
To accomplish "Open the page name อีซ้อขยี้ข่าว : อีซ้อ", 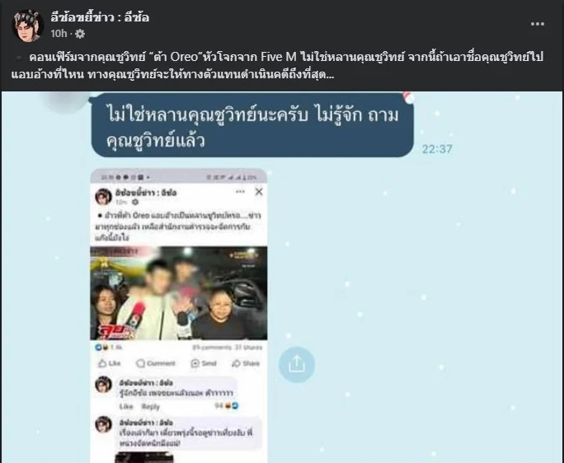I will (x=100, y=17).
